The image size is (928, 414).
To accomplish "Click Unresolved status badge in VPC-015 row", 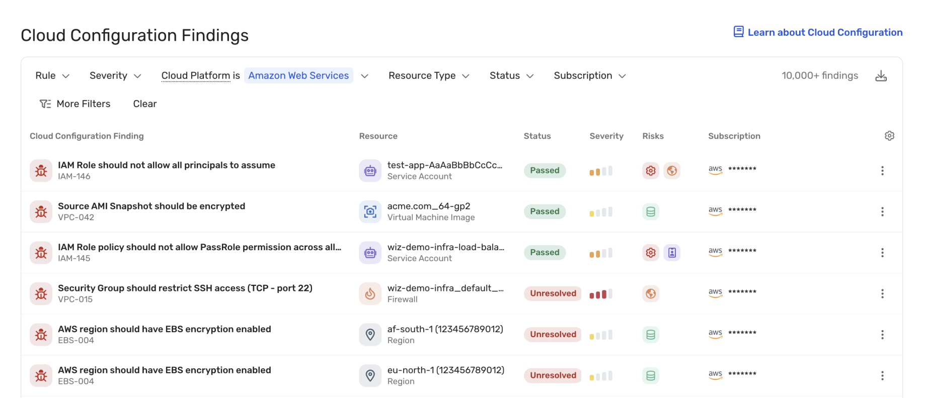I will coord(553,293).
